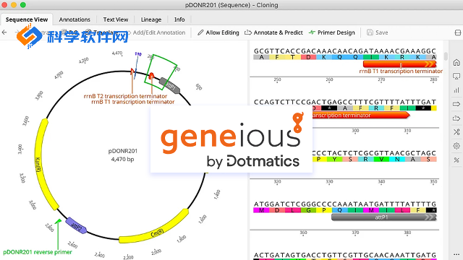463x260 pixels.
Task: Select attP1 grey annotation bar in sequence
Action: pos(383,217)
